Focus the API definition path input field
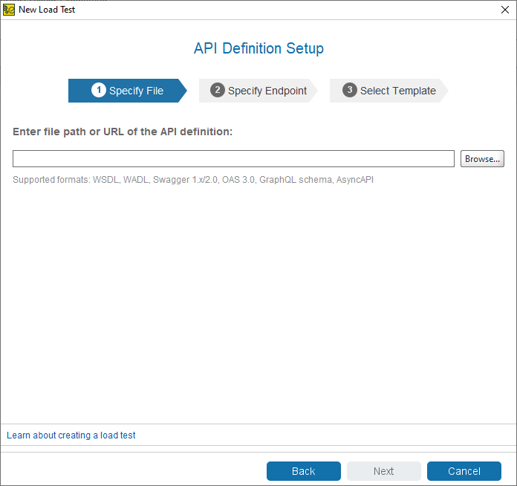The image size is (517, 486). [233, 159]
